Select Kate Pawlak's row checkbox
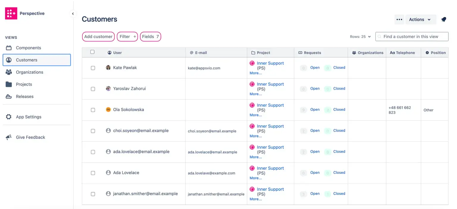This screenshot has height=209, width=457. pyautogui.click(x=93, y=68)
